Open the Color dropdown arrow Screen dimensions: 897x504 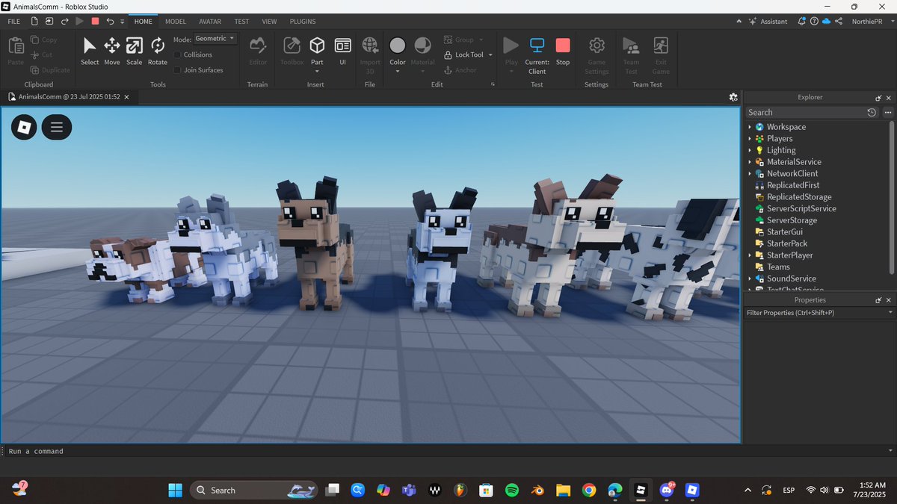tap(398, 72)
